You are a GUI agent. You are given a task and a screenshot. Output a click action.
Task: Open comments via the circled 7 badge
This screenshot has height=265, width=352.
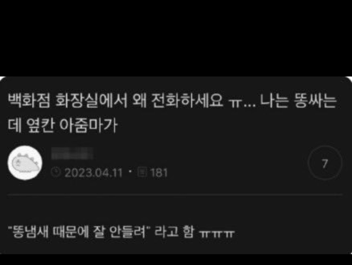click(325, 163)
